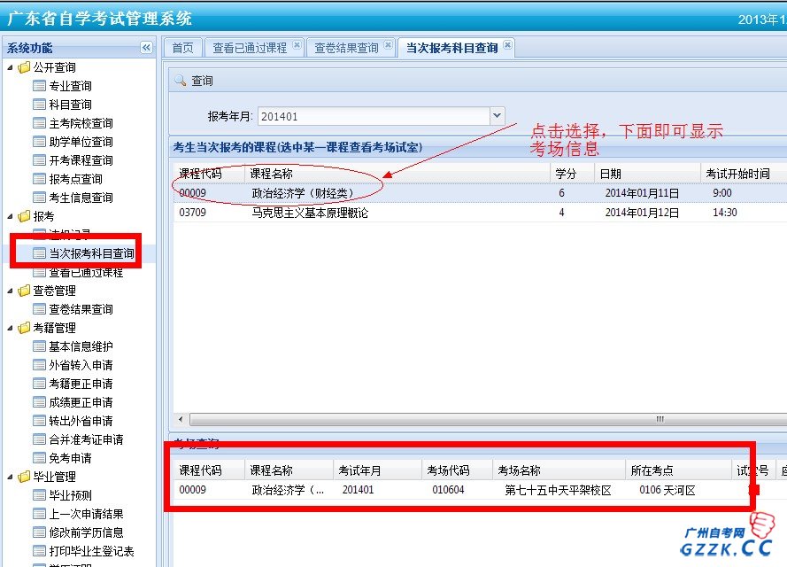The height and width of the screenshot is (567, 787).
Task: Click the 公开查询 folder icon
Action: tap(24, 67)
